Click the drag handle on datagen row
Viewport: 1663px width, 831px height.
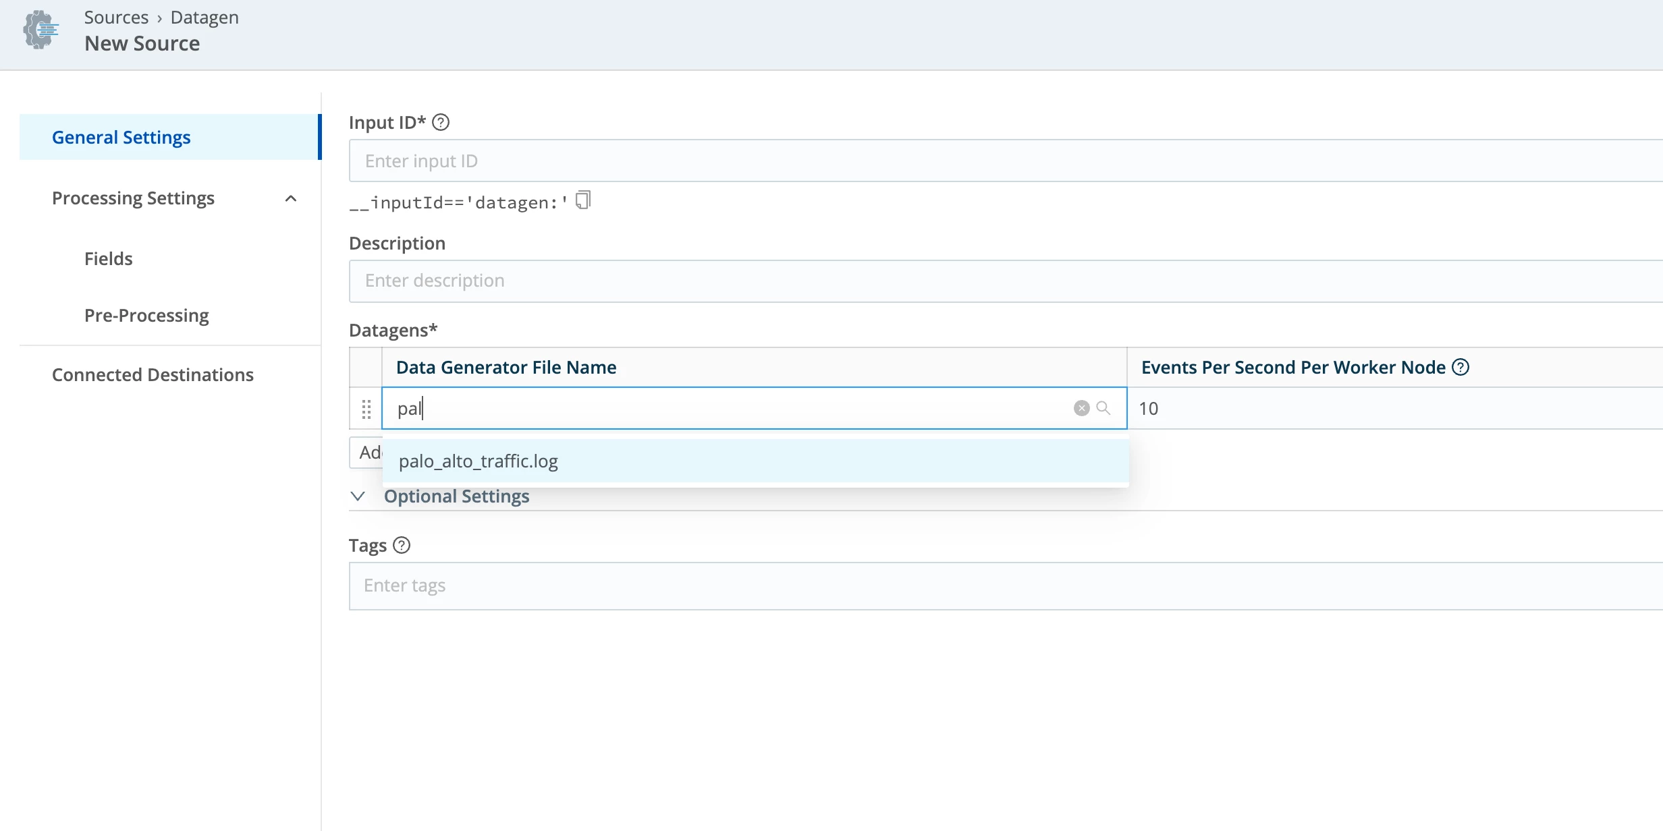pos(366,409)
